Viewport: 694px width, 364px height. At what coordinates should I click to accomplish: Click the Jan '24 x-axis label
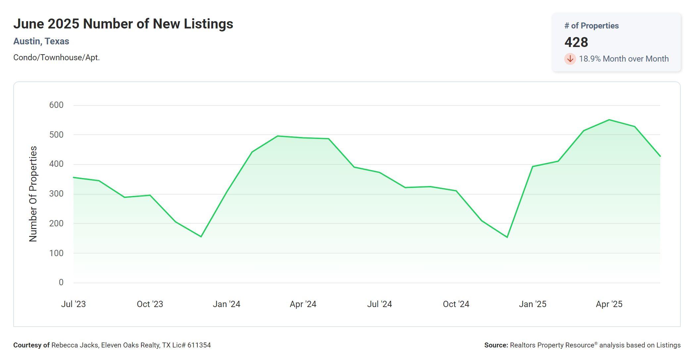click(226, 304)
